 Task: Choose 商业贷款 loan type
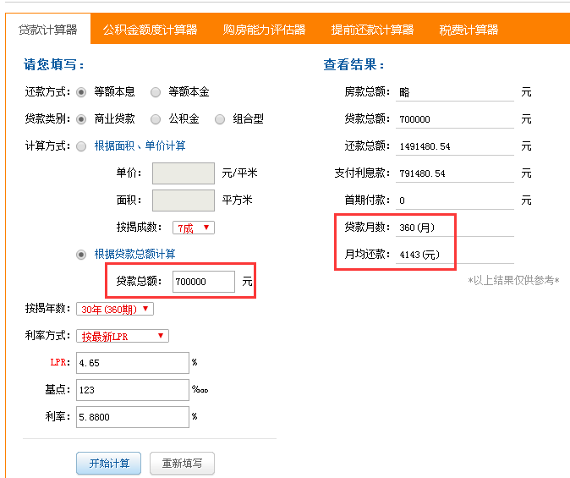[x=81, y=119]
